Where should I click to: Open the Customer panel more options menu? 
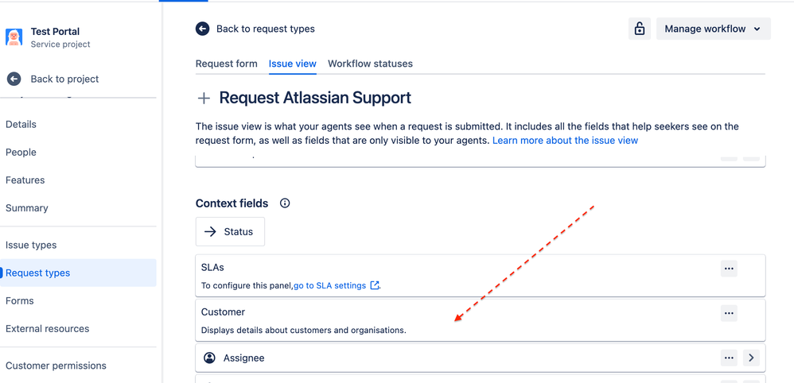(x=730, y=313)
